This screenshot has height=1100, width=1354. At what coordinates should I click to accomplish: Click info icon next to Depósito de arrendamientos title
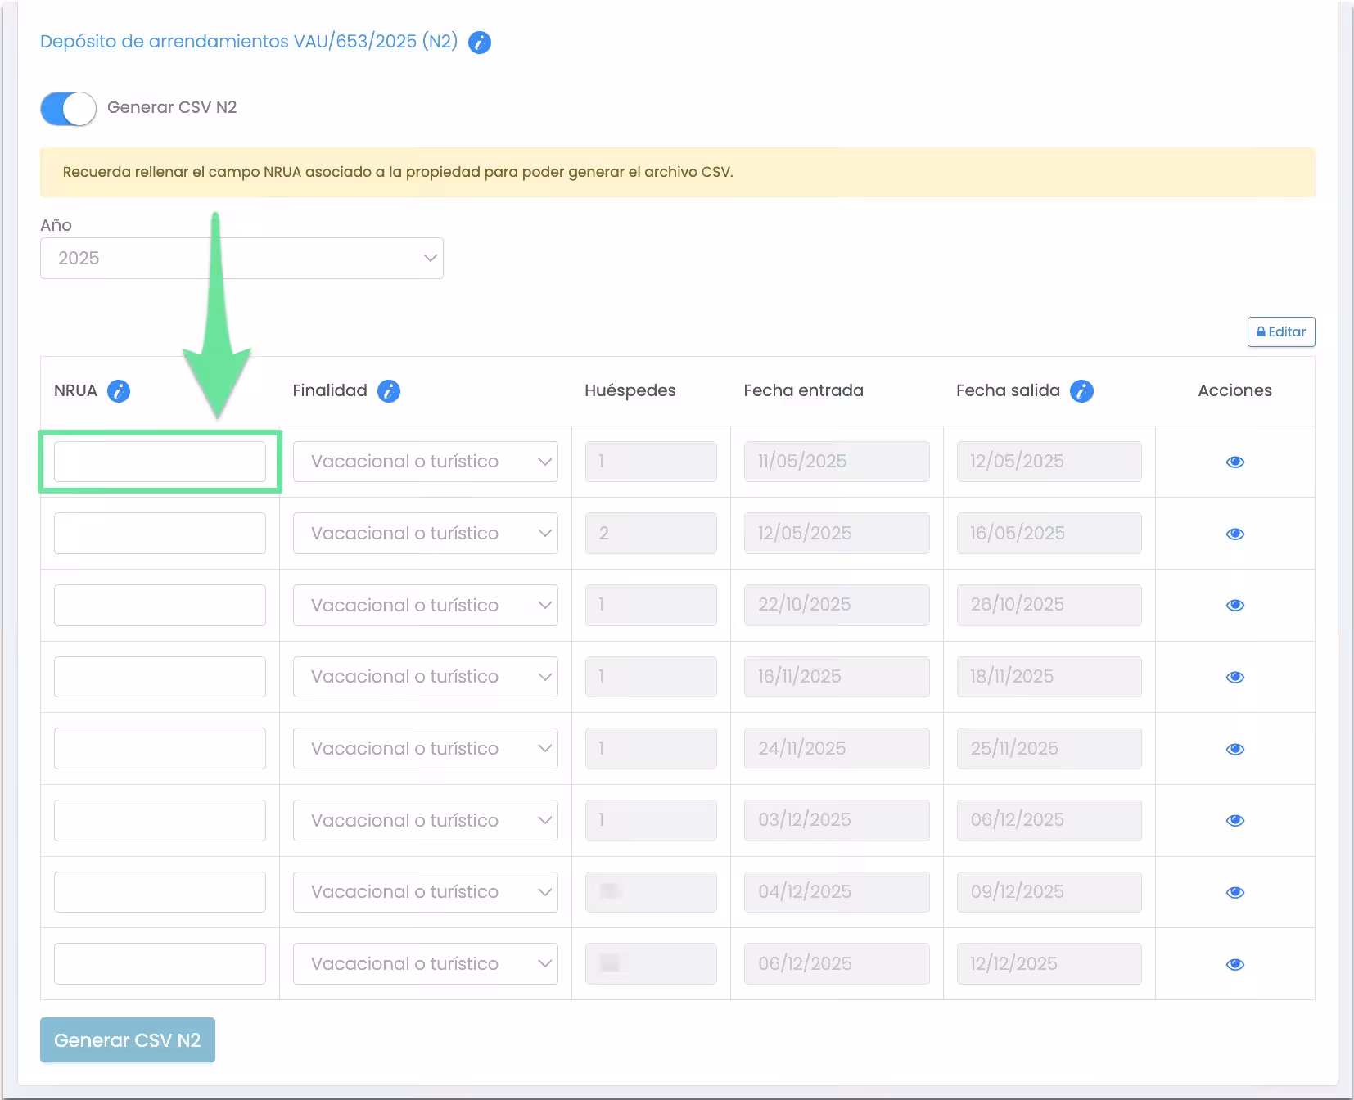click(x=480, y=43)
